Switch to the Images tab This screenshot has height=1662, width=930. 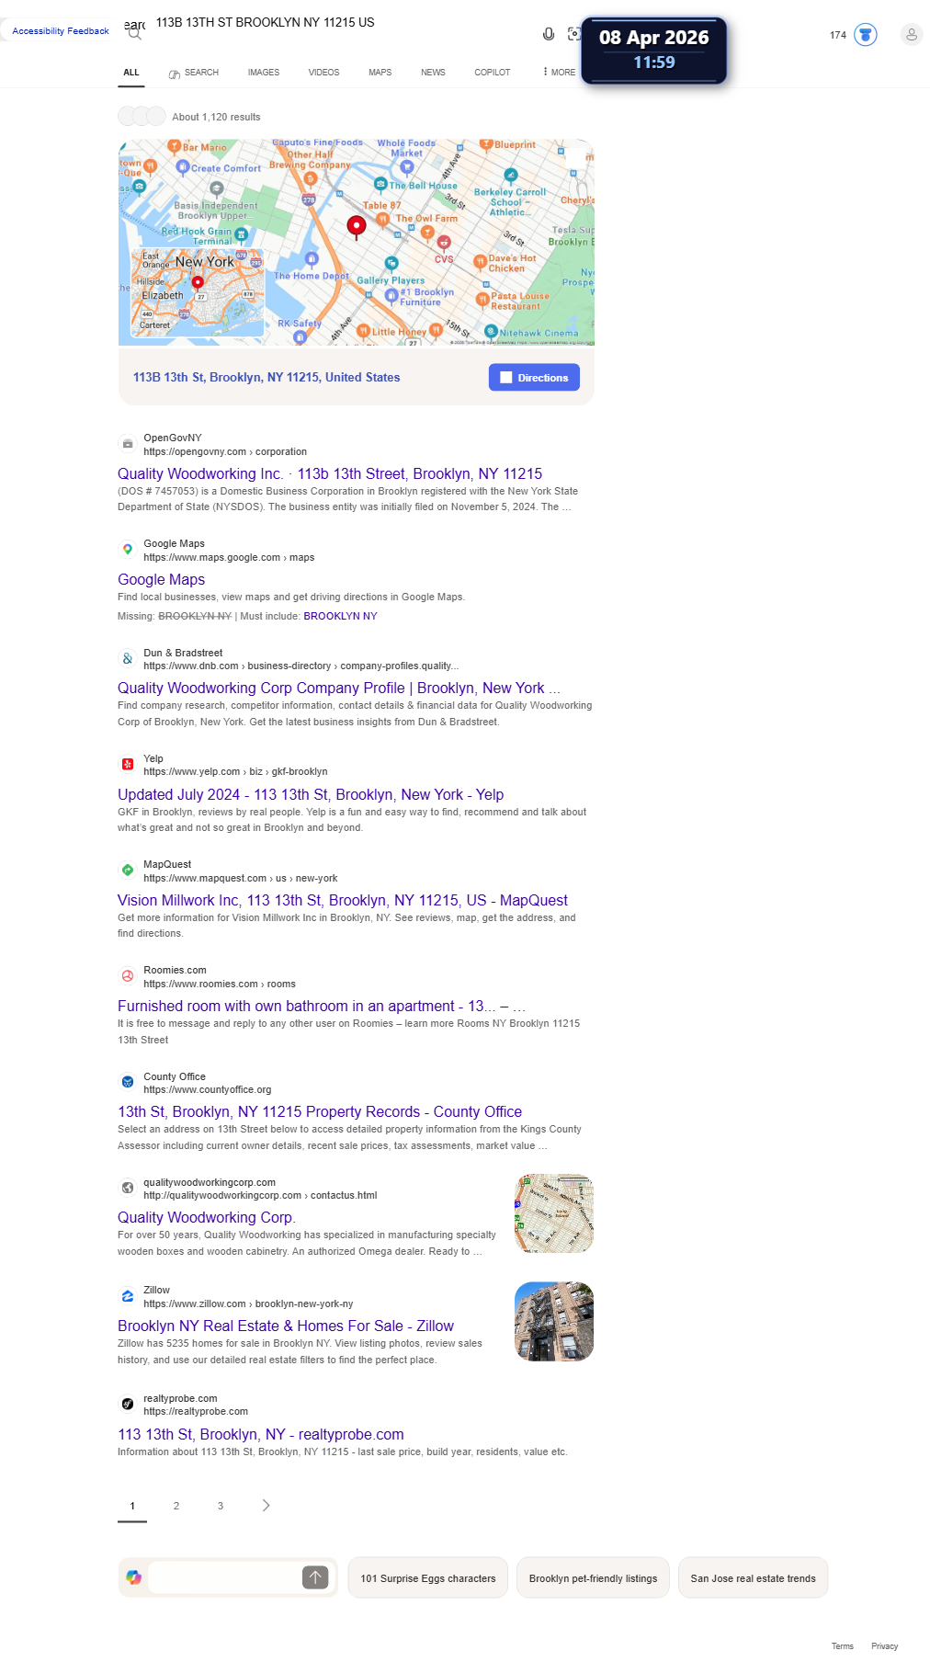coord(264,72)
